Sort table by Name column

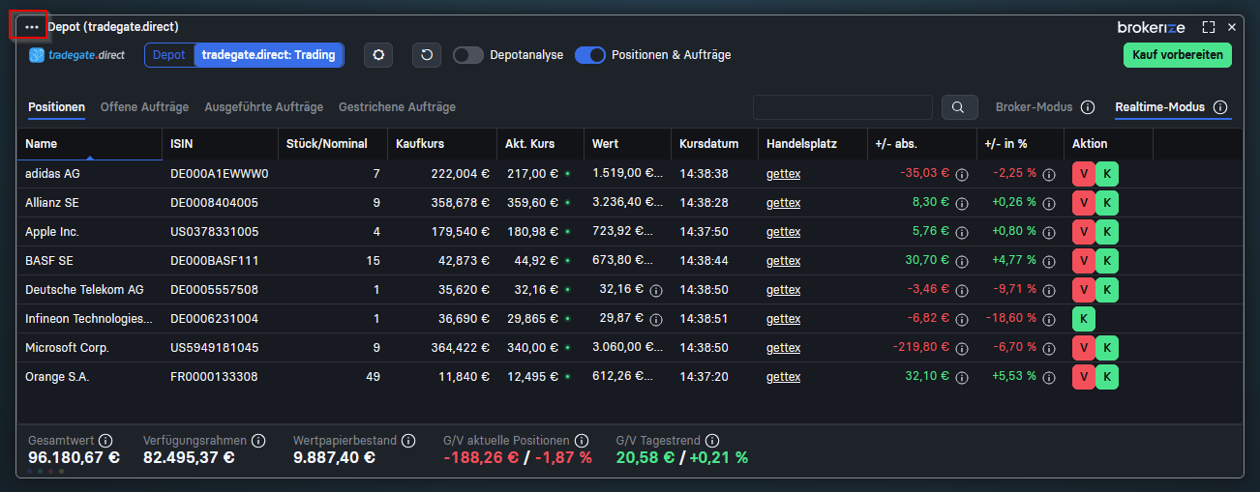[89, 144]
